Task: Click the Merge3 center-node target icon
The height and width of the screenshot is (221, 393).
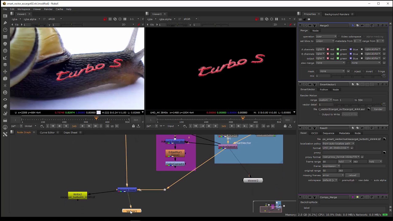Action: pyautogui.click(x=305, y=25)
